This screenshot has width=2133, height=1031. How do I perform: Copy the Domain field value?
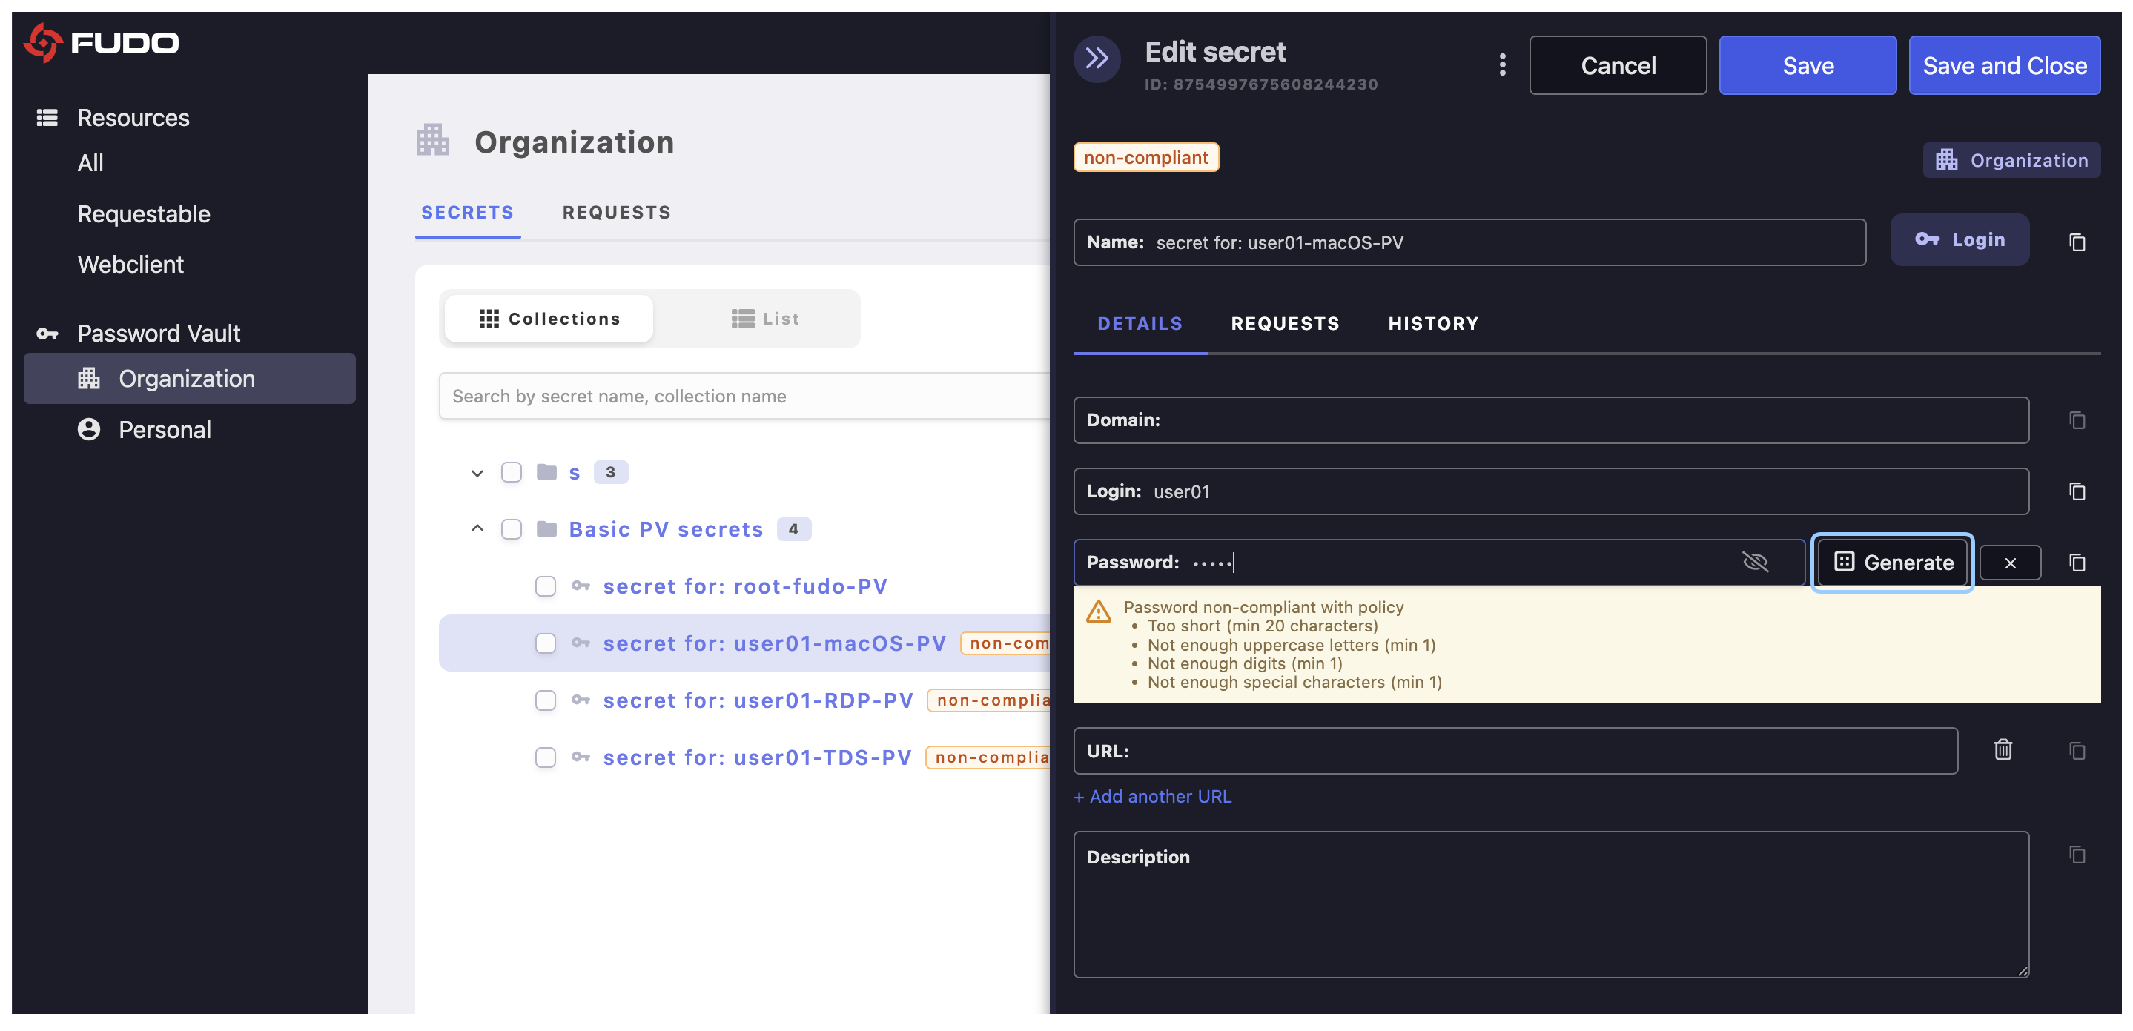(x=2076, y=420)
